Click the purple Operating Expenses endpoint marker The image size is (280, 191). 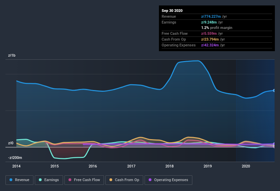click(274, 144)
